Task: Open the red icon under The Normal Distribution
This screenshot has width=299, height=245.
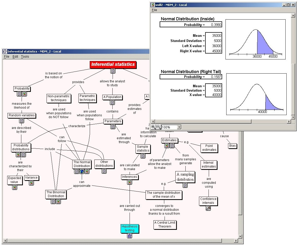Action: coord(87,171)
